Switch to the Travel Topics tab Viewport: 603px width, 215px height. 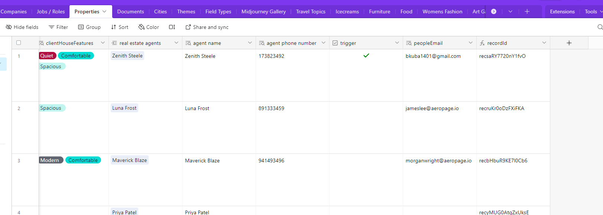[311, 11]
